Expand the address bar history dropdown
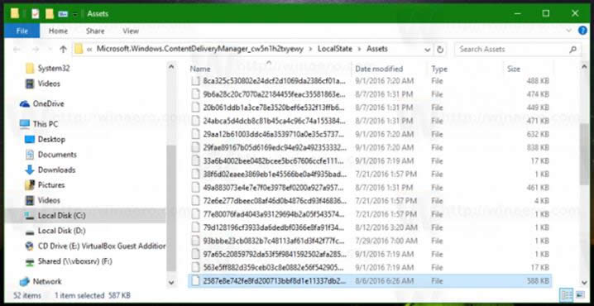594x306 pixels. point(428,50)
